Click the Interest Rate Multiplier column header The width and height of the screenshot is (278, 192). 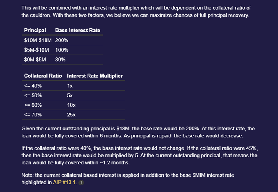[95, 76]
